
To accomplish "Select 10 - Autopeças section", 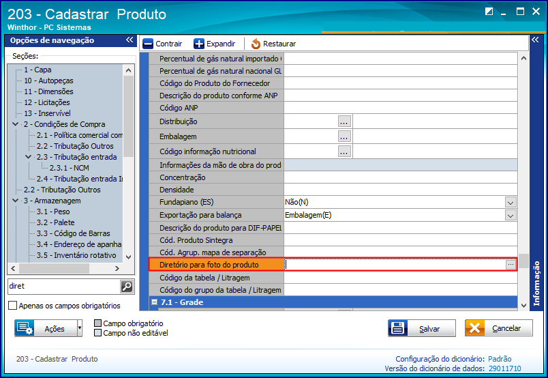I will tap(48, 81).
